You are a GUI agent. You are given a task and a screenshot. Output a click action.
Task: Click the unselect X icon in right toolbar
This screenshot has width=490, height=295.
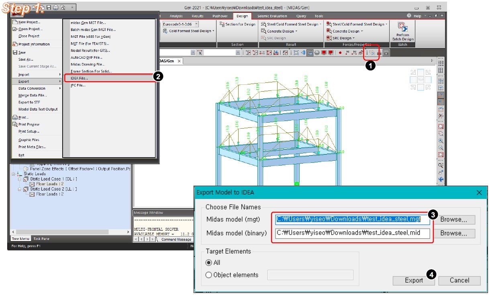pos(441,116)
